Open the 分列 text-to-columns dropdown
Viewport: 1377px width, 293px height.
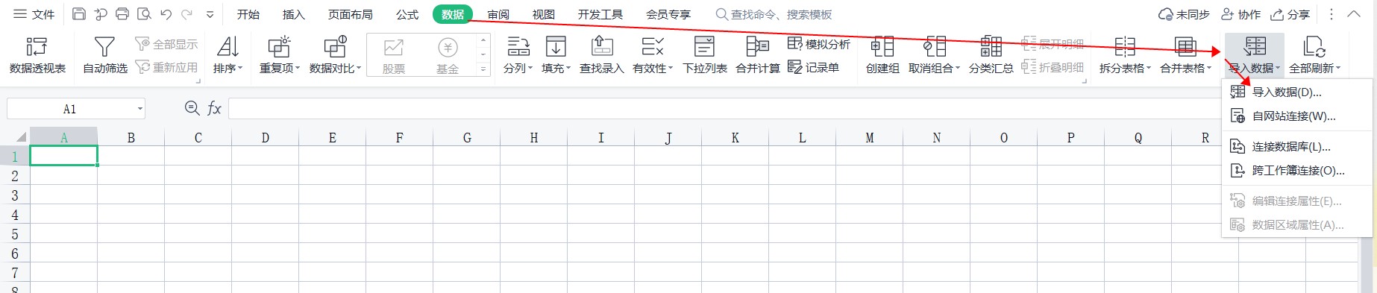(518, 56)
